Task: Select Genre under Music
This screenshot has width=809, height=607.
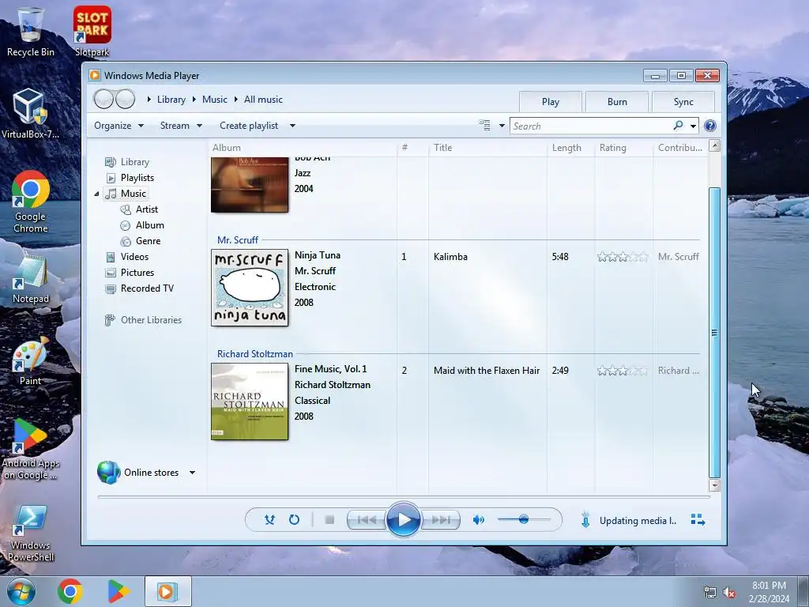Action: (148, 241)
